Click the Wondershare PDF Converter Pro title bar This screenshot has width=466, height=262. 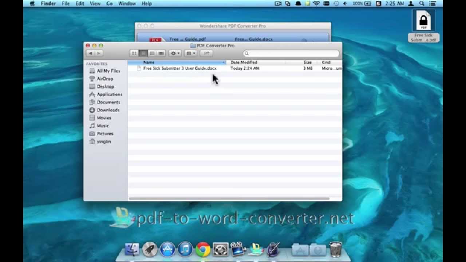(233, 26)
